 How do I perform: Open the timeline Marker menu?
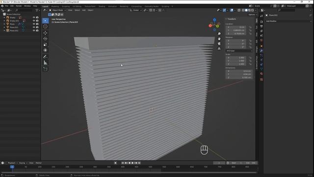coord(38,163)
